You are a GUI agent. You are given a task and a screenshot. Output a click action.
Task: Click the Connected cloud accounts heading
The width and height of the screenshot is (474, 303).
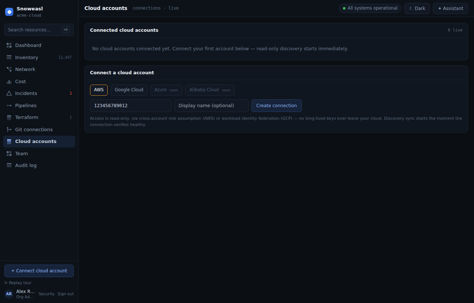[x=124, y=30]
